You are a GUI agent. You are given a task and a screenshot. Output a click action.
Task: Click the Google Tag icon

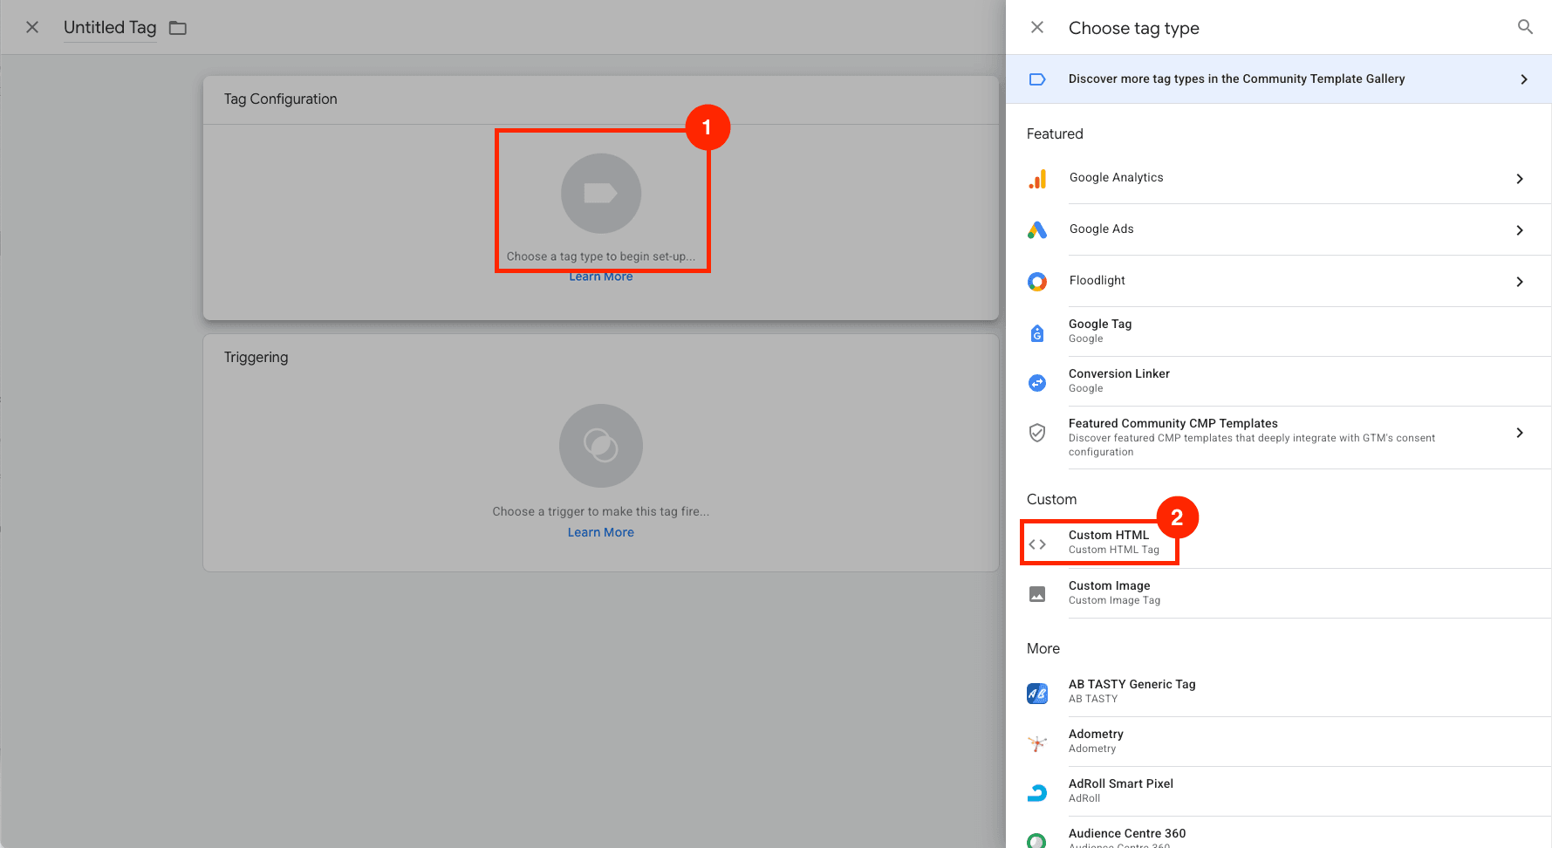coord(1037,332)
